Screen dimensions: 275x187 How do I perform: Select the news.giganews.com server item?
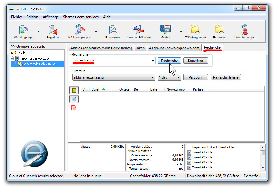[33, 58]
